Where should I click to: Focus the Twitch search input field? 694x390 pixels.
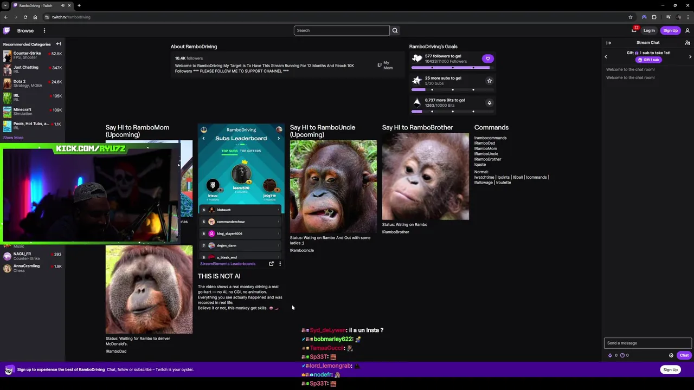(x=342, y=30)
